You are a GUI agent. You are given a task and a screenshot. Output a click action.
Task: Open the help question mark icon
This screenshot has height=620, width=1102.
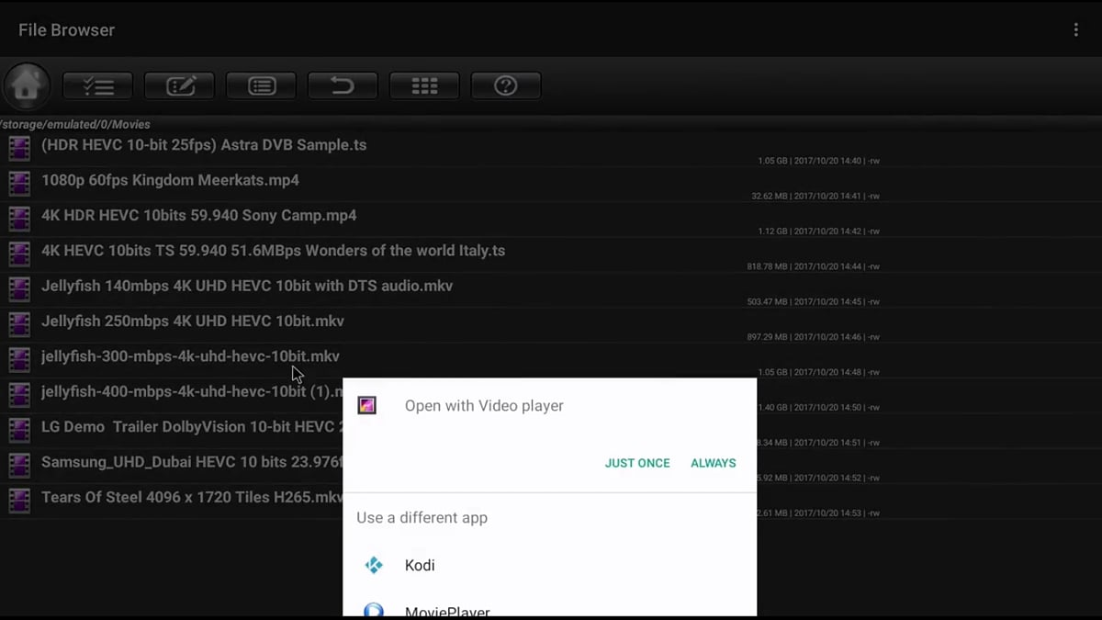506,86
